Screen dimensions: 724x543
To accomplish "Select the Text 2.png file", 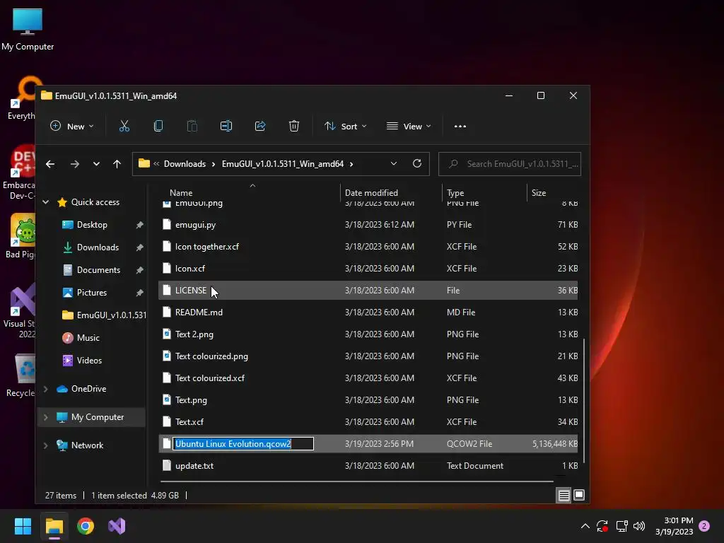I will [x=368, y=334].
